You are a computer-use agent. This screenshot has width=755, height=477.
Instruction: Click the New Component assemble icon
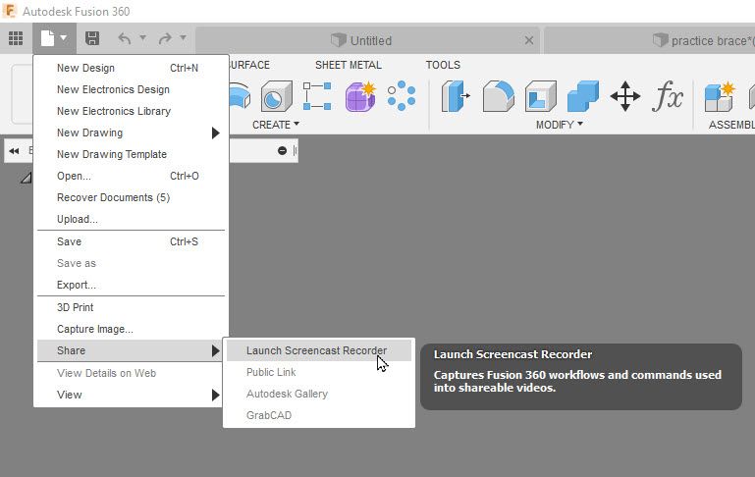(x=720, y=96)
